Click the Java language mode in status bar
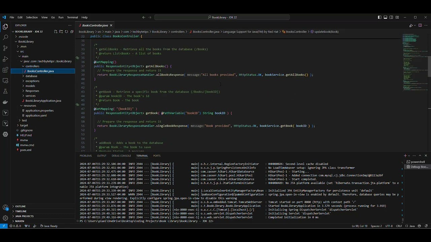The height and width of the screenshot is (242, 431). [411, 226]
